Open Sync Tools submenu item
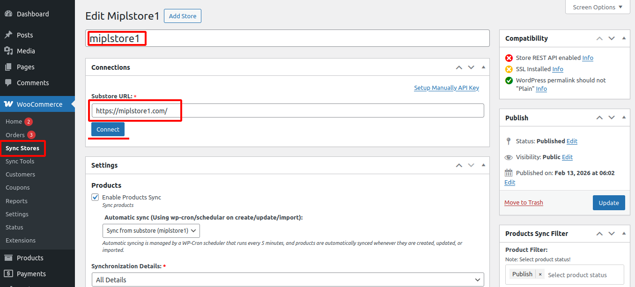The width and height of the screenshot is (635, 287). click(x=20, y=161)
